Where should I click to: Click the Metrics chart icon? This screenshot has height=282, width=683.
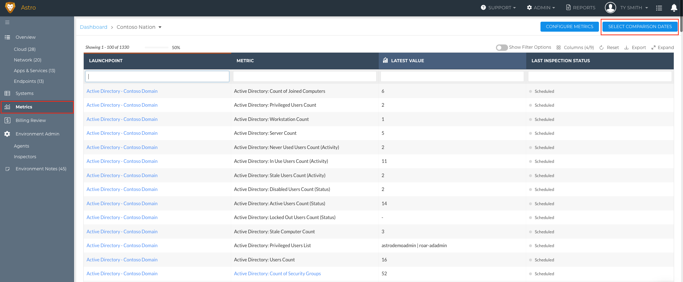pos(7,107)
